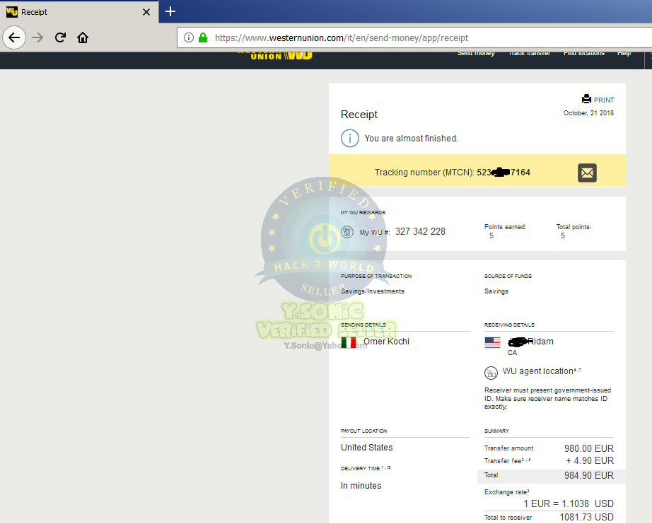Click the In minutes delivery time
The height and width of the screenshot is (524, 652).
(361, 486)
